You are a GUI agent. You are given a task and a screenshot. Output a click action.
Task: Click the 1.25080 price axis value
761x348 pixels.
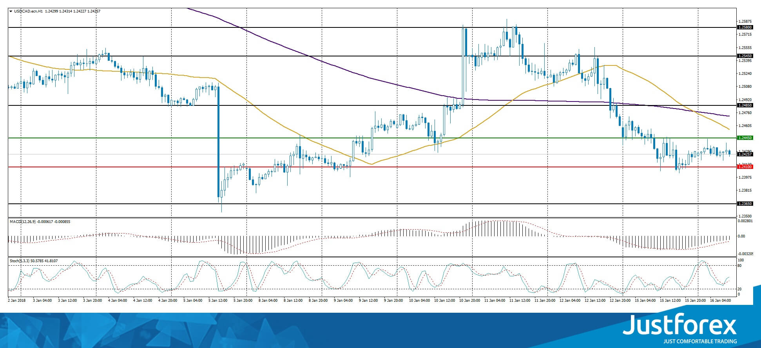tap(745, 87)
